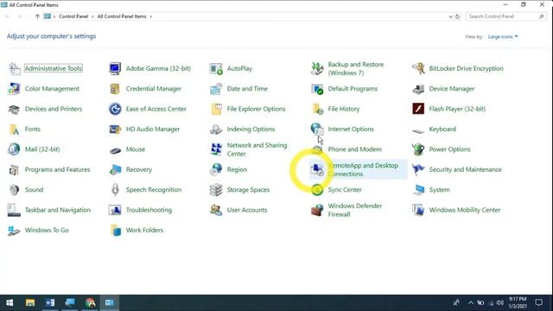The width and height of the screenshot is (553, 311).
Task: Click the Power Options icon
Action: (418, 149)
